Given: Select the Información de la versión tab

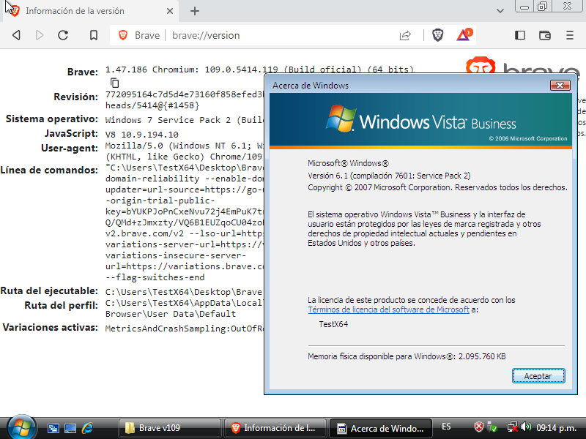Looking at the screenshot, I should (x=89, y=11).
